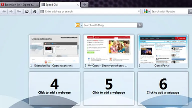Screen dimensions: 192x108
Task: Add a webpage to Speed Dial slot 5
Action: [x=109, y=89]
